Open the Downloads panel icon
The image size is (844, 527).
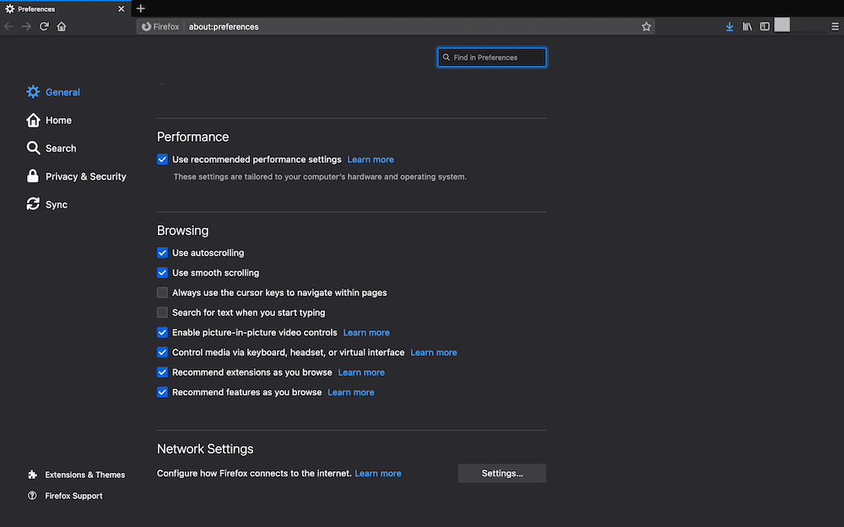coord(729,26)
